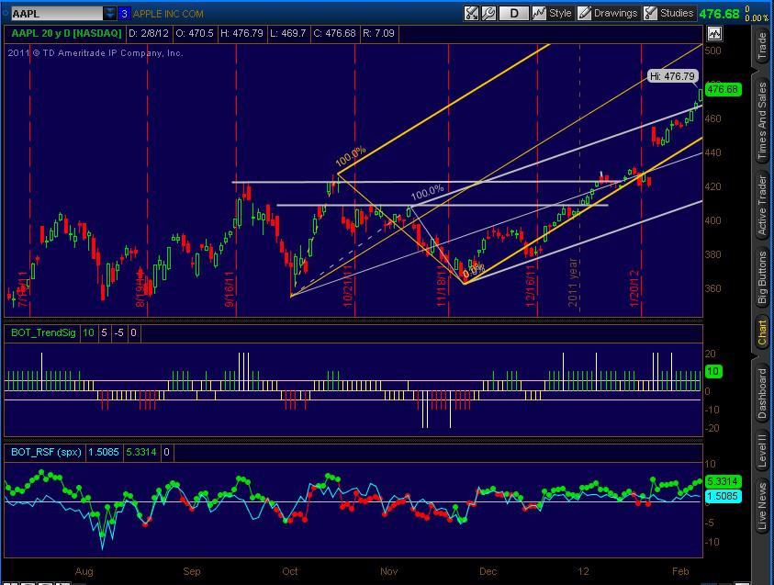Click the flask icon before Studies

tap(651, 14)
